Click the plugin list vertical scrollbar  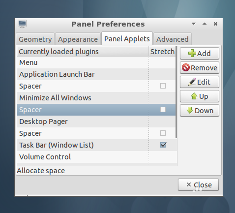[176, 92]
